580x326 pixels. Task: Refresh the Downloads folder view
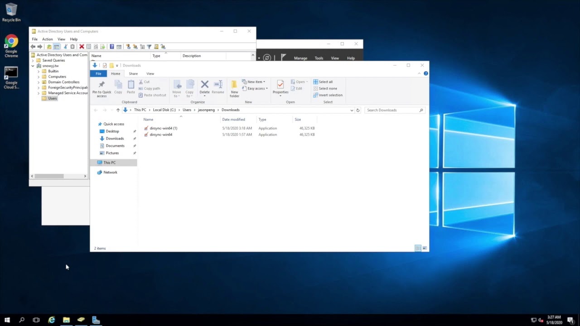click(x=358, y=110)
